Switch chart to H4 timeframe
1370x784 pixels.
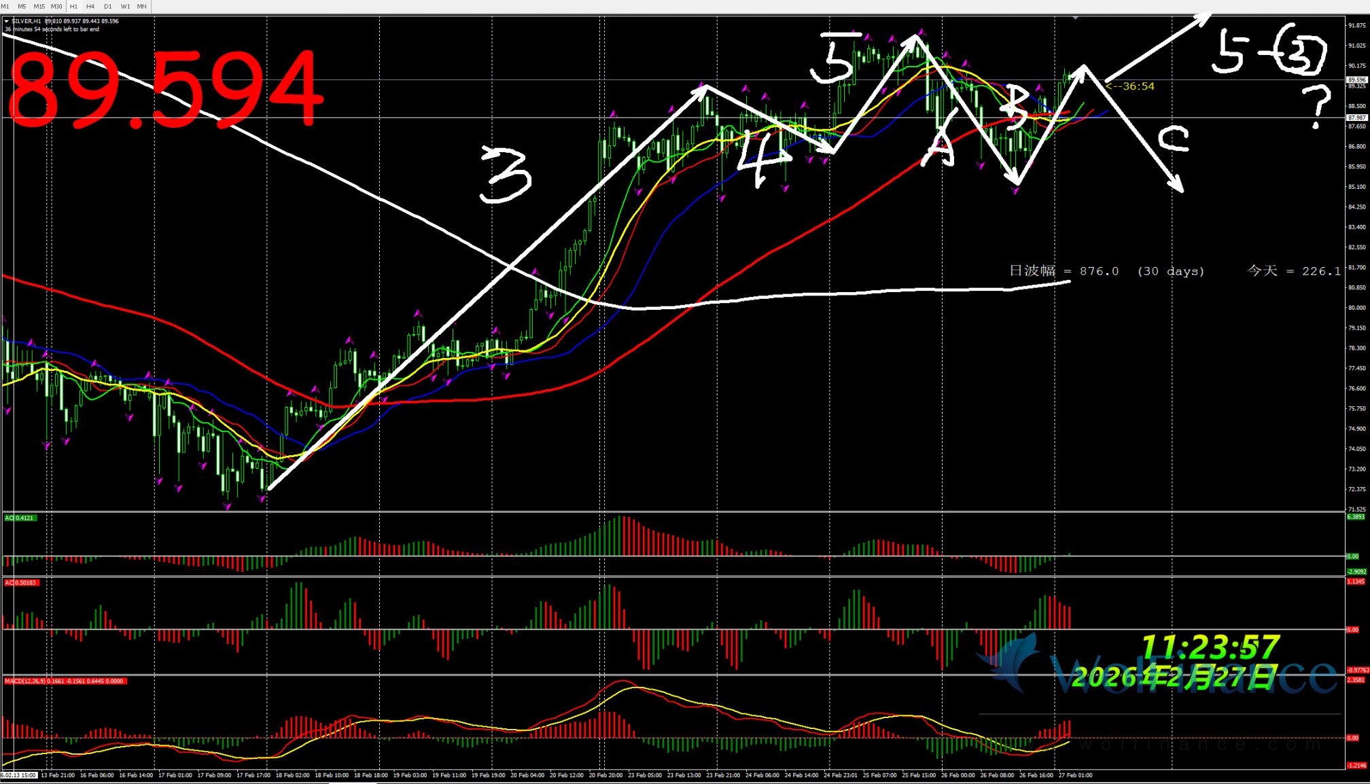pos(90,6)
